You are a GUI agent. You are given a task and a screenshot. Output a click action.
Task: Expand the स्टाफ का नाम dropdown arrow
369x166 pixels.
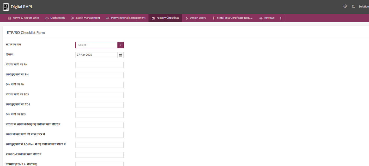click(x=120, y=45)
